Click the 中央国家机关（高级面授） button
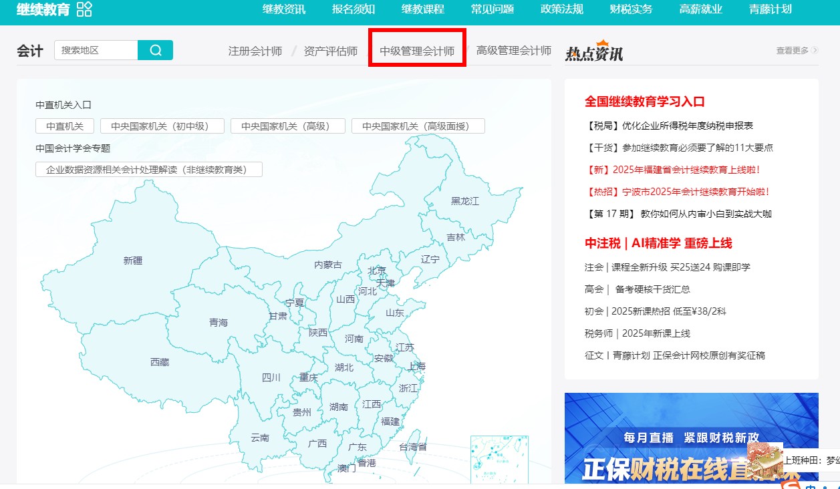Screen dimensions: 840x489 click(x=418, y=125)
